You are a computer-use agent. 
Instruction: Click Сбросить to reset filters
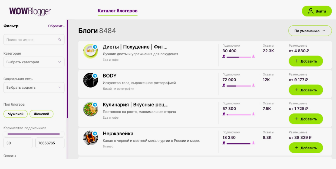[56, 26]
